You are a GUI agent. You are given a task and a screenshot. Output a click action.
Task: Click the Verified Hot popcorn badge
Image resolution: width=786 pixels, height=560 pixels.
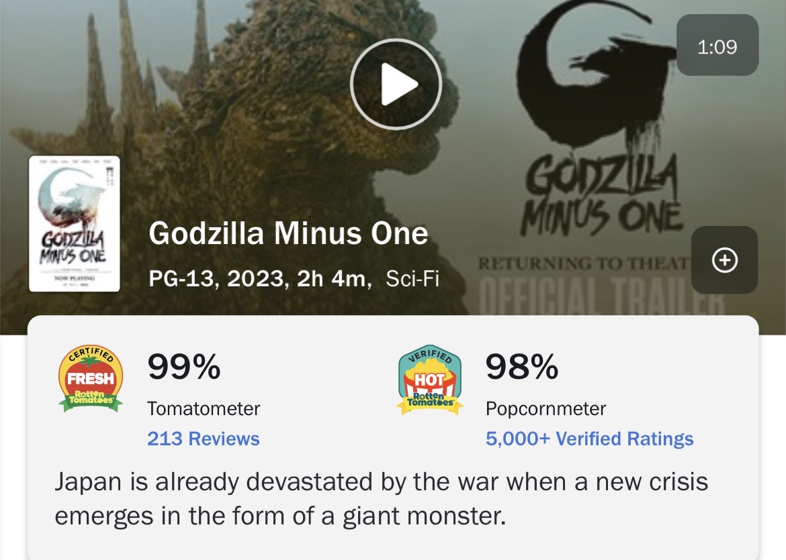point(429,380)
